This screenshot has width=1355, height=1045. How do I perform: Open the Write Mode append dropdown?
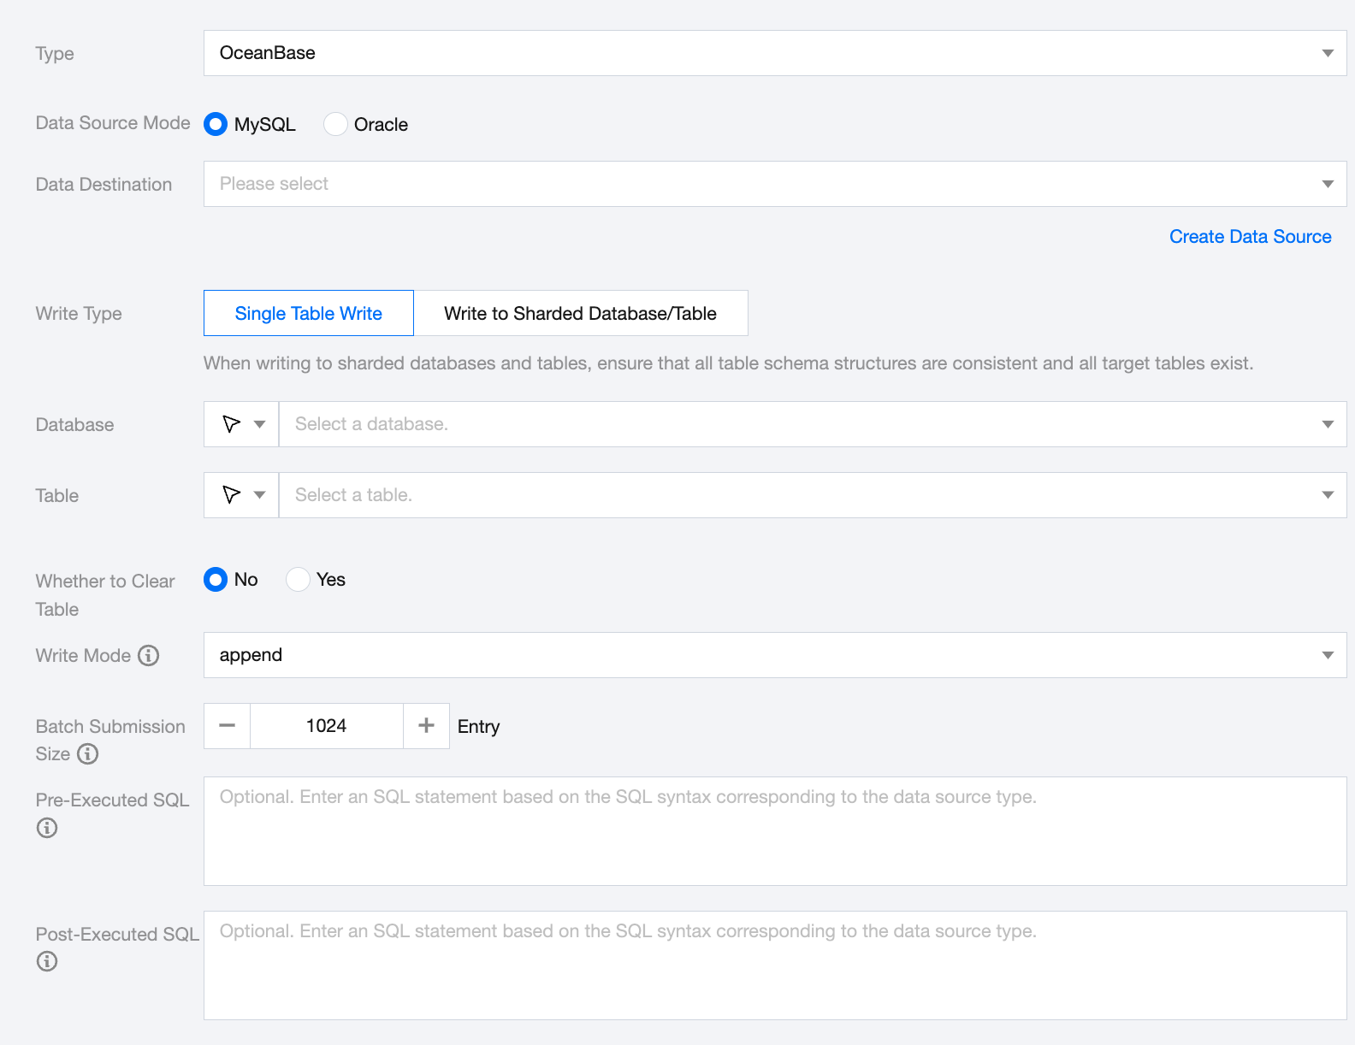click(x=774, y=655)
